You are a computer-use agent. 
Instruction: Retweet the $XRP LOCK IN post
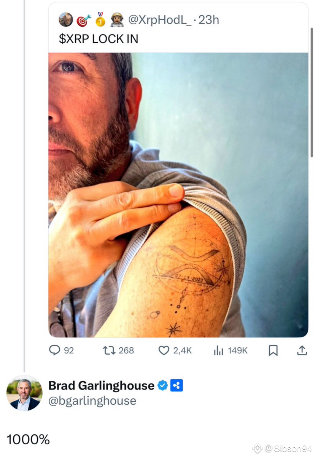click(x=110, y=350)
